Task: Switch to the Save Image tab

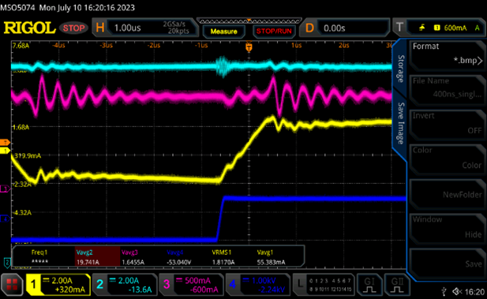Action: click(401, 123)
